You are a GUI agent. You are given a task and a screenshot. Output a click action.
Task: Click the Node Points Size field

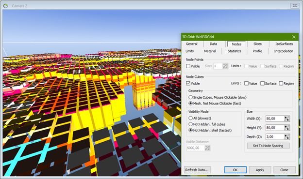coord(218,66)
